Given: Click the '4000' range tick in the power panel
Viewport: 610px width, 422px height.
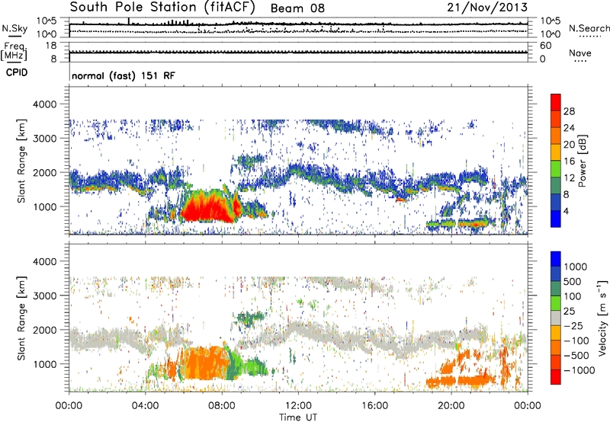Looking at the screenshot, I should click(45, 104).
